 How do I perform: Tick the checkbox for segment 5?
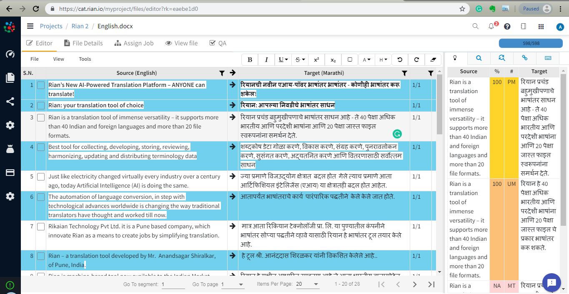coord(41,177)
